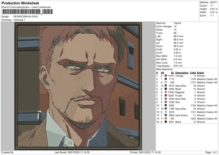Click the Zoom value 1:1
The width and height of the screenshot is (219, 155).
click(x=212, y=15)
